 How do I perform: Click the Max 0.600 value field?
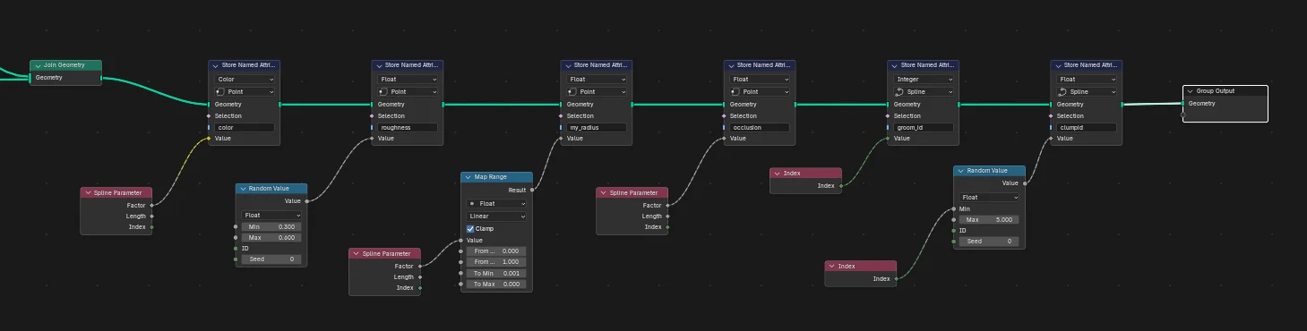271,237
